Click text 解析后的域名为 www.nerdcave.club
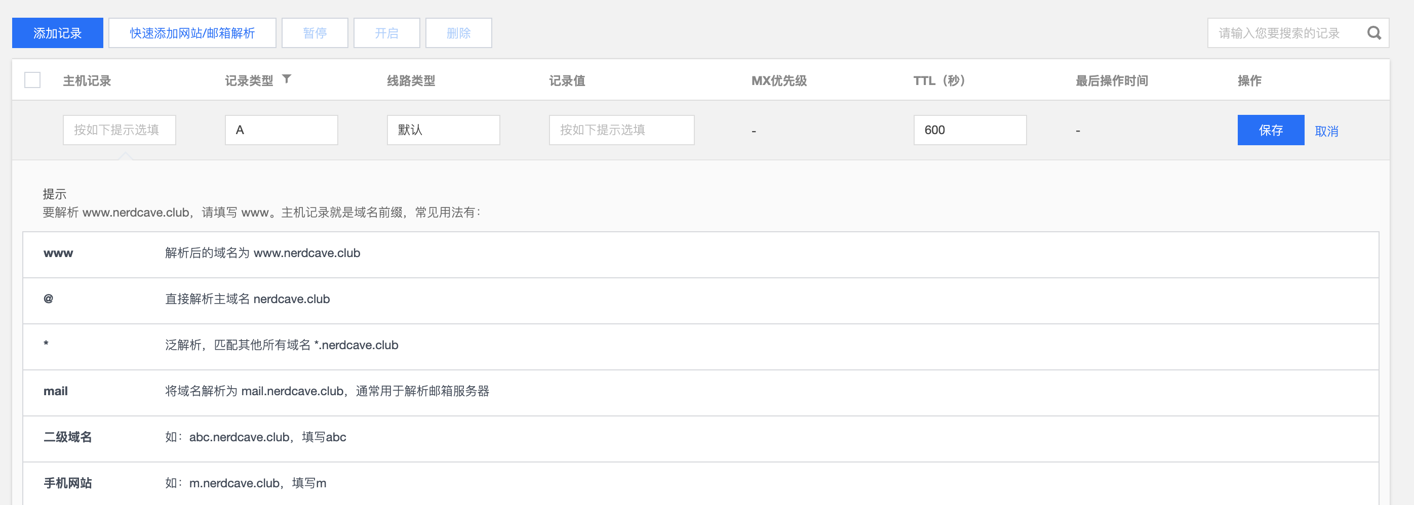This screenshot has width=1414, height=505. coord(262,253)
